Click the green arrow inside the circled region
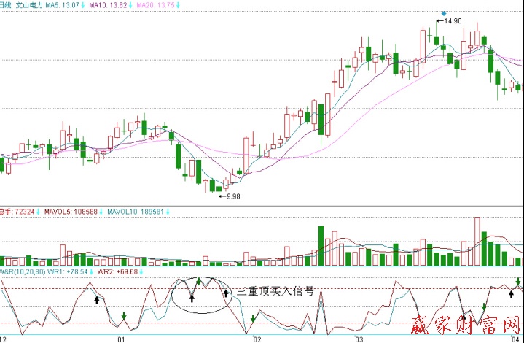The image size is (524, 343). coord(198,281)
